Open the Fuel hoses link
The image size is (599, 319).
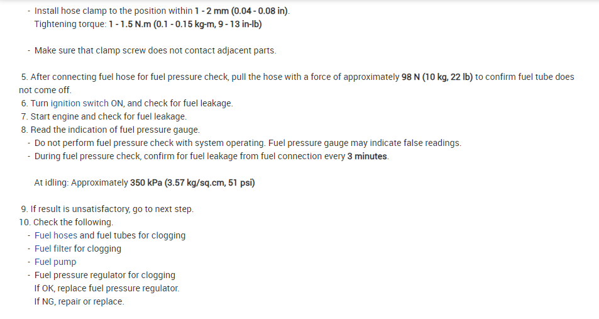tap(56, 235)
